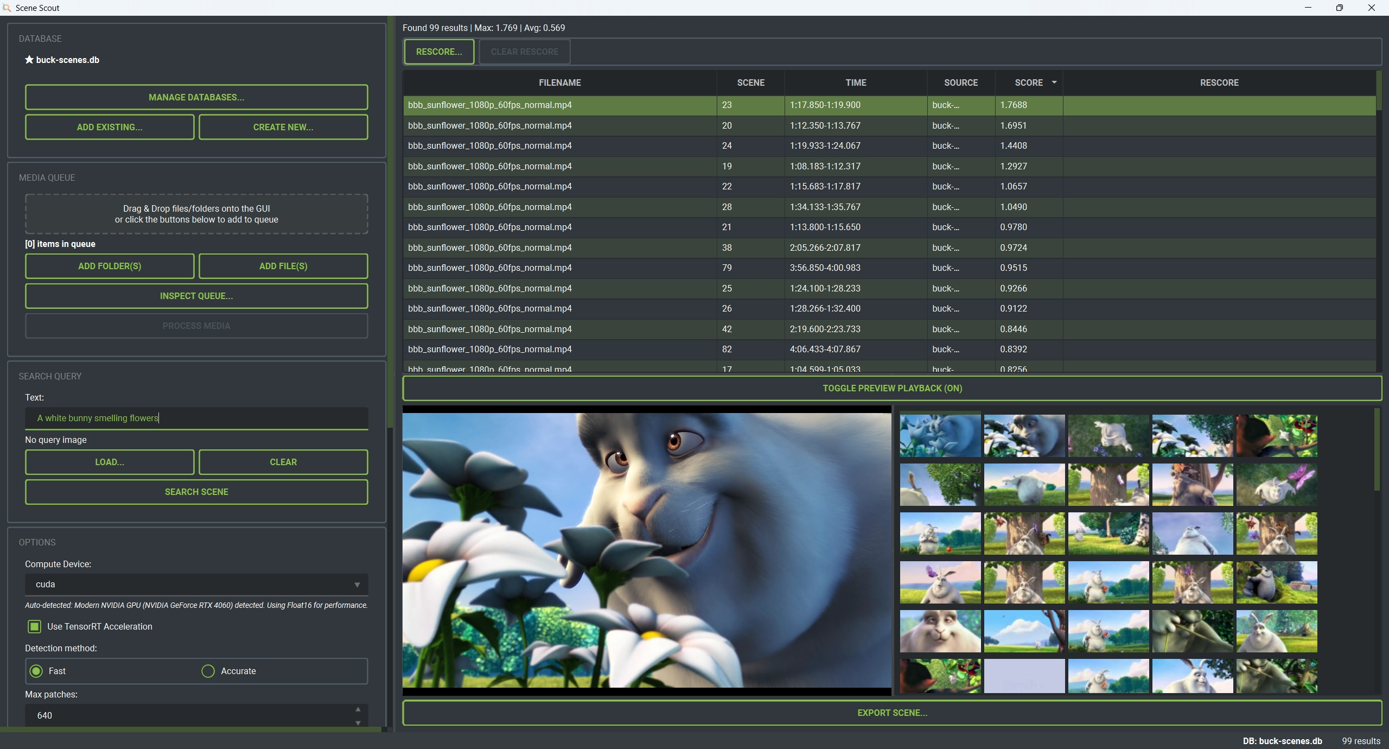Select result row for scene 38
1389x749 pixels.
pos(890,247)
